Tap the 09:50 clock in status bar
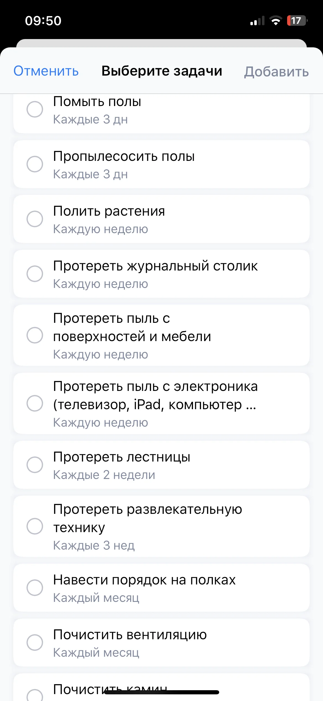This screenshot has width=323, height=701. [x=43, y=21]
